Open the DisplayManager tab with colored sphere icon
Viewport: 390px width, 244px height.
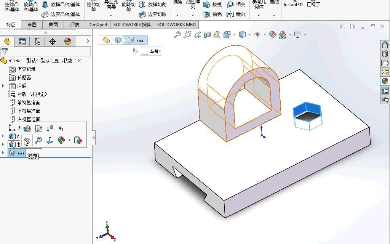point(67,41)
